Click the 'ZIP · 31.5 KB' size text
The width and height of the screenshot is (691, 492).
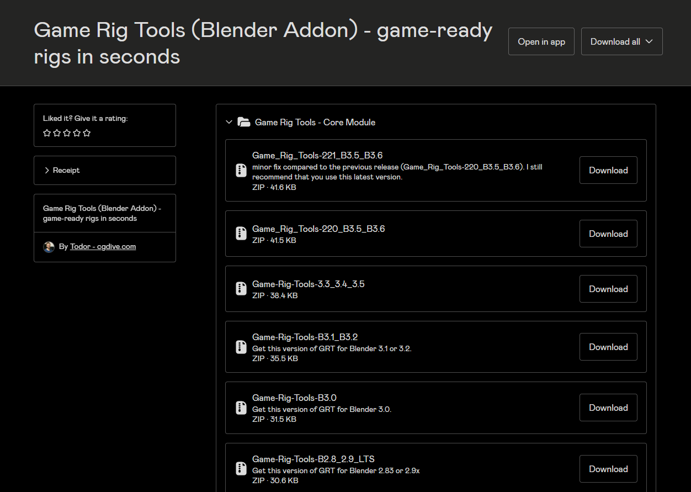tap(274, 419)
